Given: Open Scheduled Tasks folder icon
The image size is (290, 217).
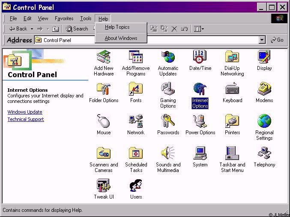Looking at the screenshot, I should (x=136, y=153).
